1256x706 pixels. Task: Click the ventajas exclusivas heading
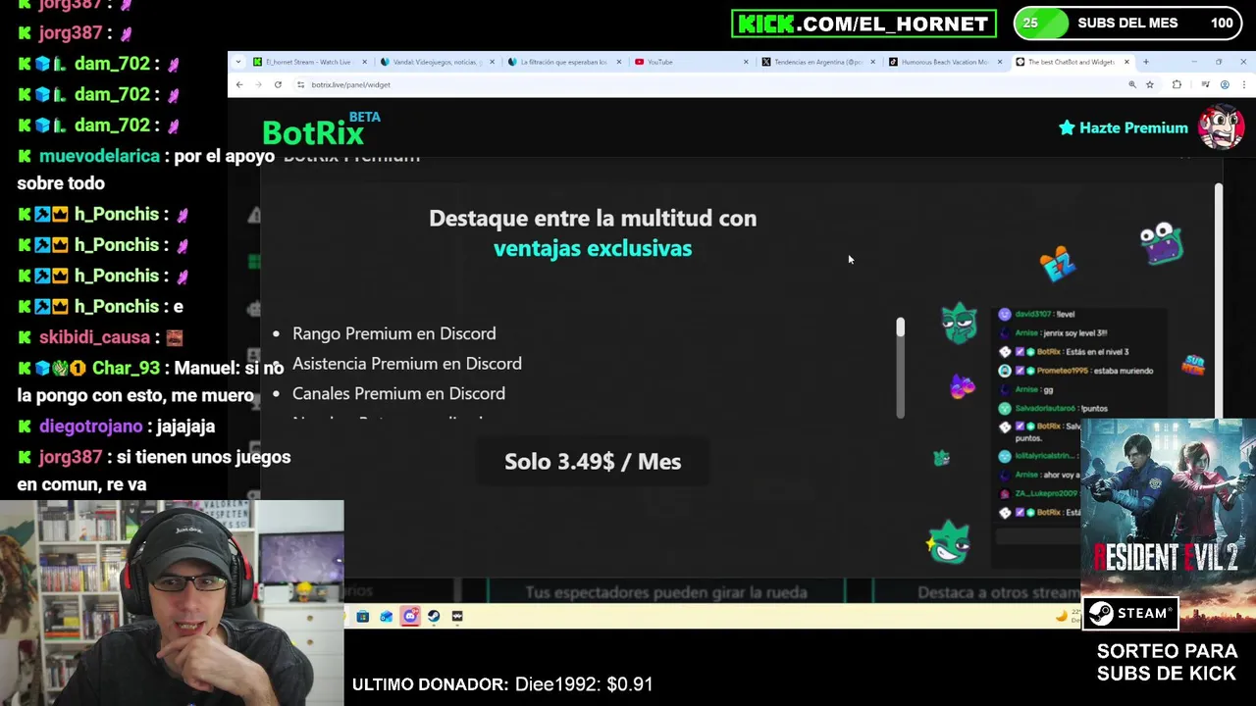(593, 248)
